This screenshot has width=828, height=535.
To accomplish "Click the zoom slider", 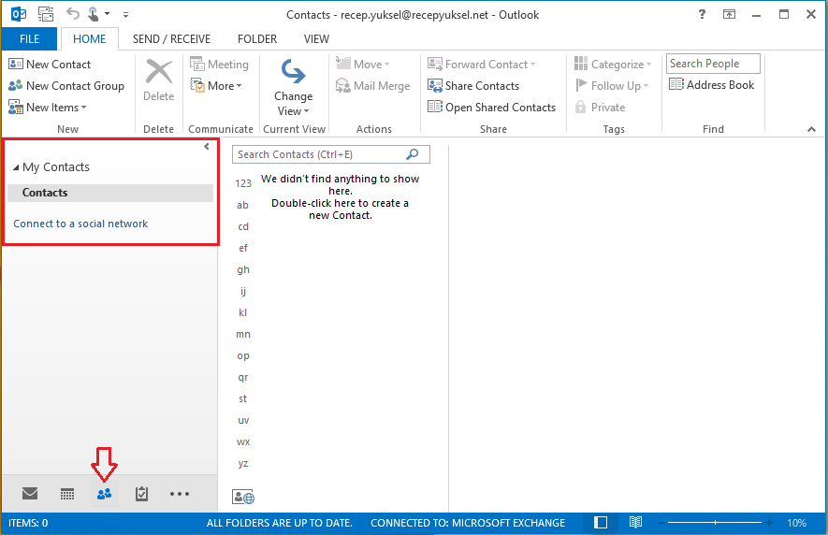I will tap(715, 523).
